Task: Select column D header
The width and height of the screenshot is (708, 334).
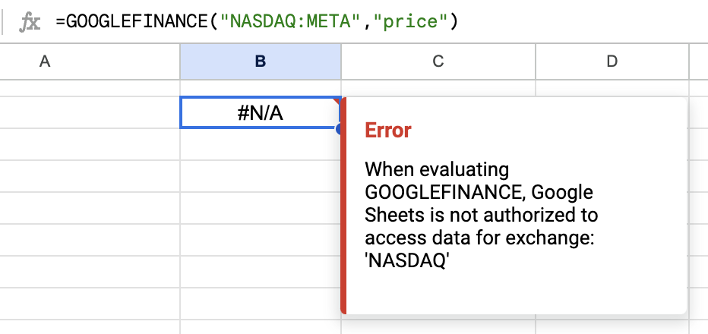Action: click(x=612, y=61)
